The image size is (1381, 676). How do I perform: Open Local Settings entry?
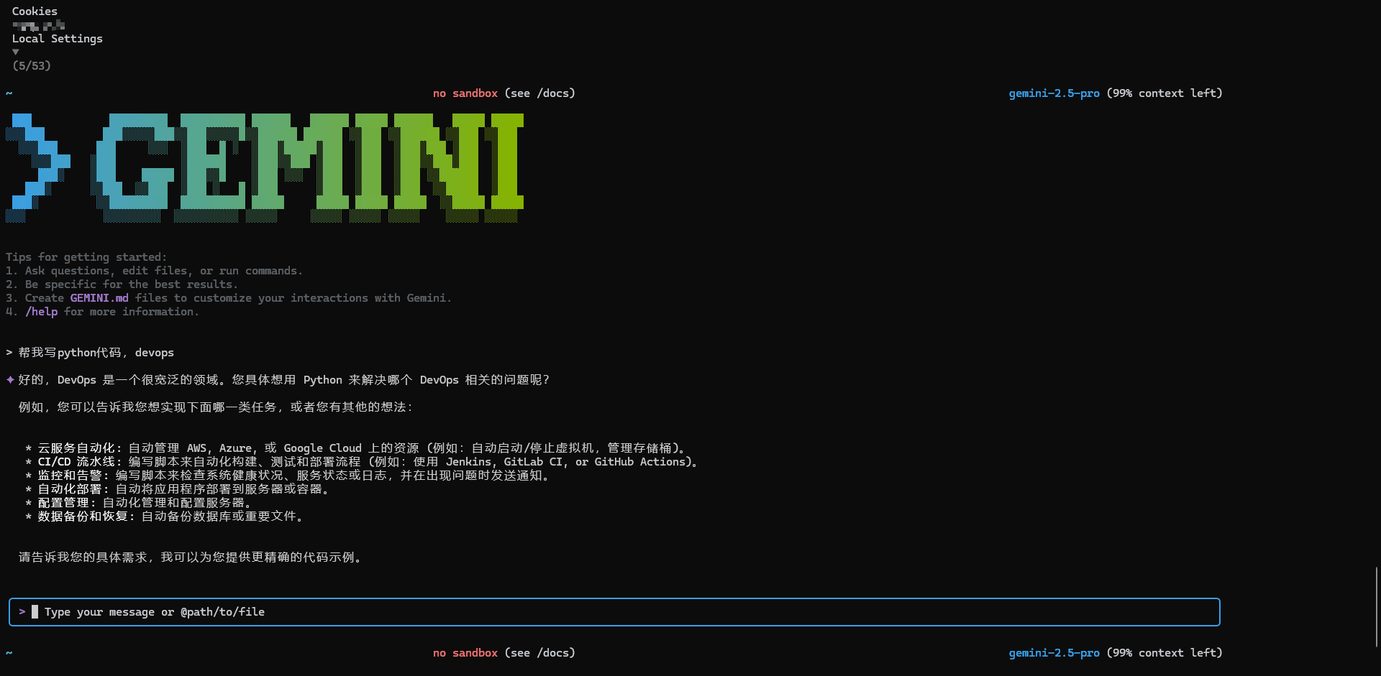click(57, 39)
